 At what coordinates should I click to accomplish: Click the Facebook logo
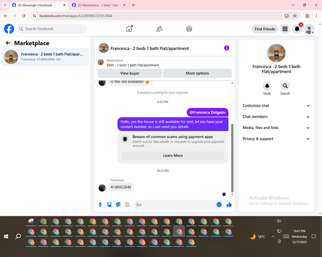pos(9,29)
